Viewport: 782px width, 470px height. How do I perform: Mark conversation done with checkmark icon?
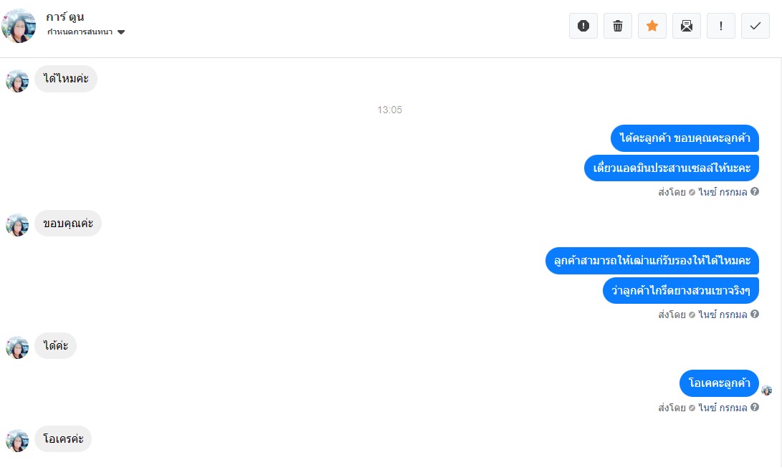click(755, 26)
